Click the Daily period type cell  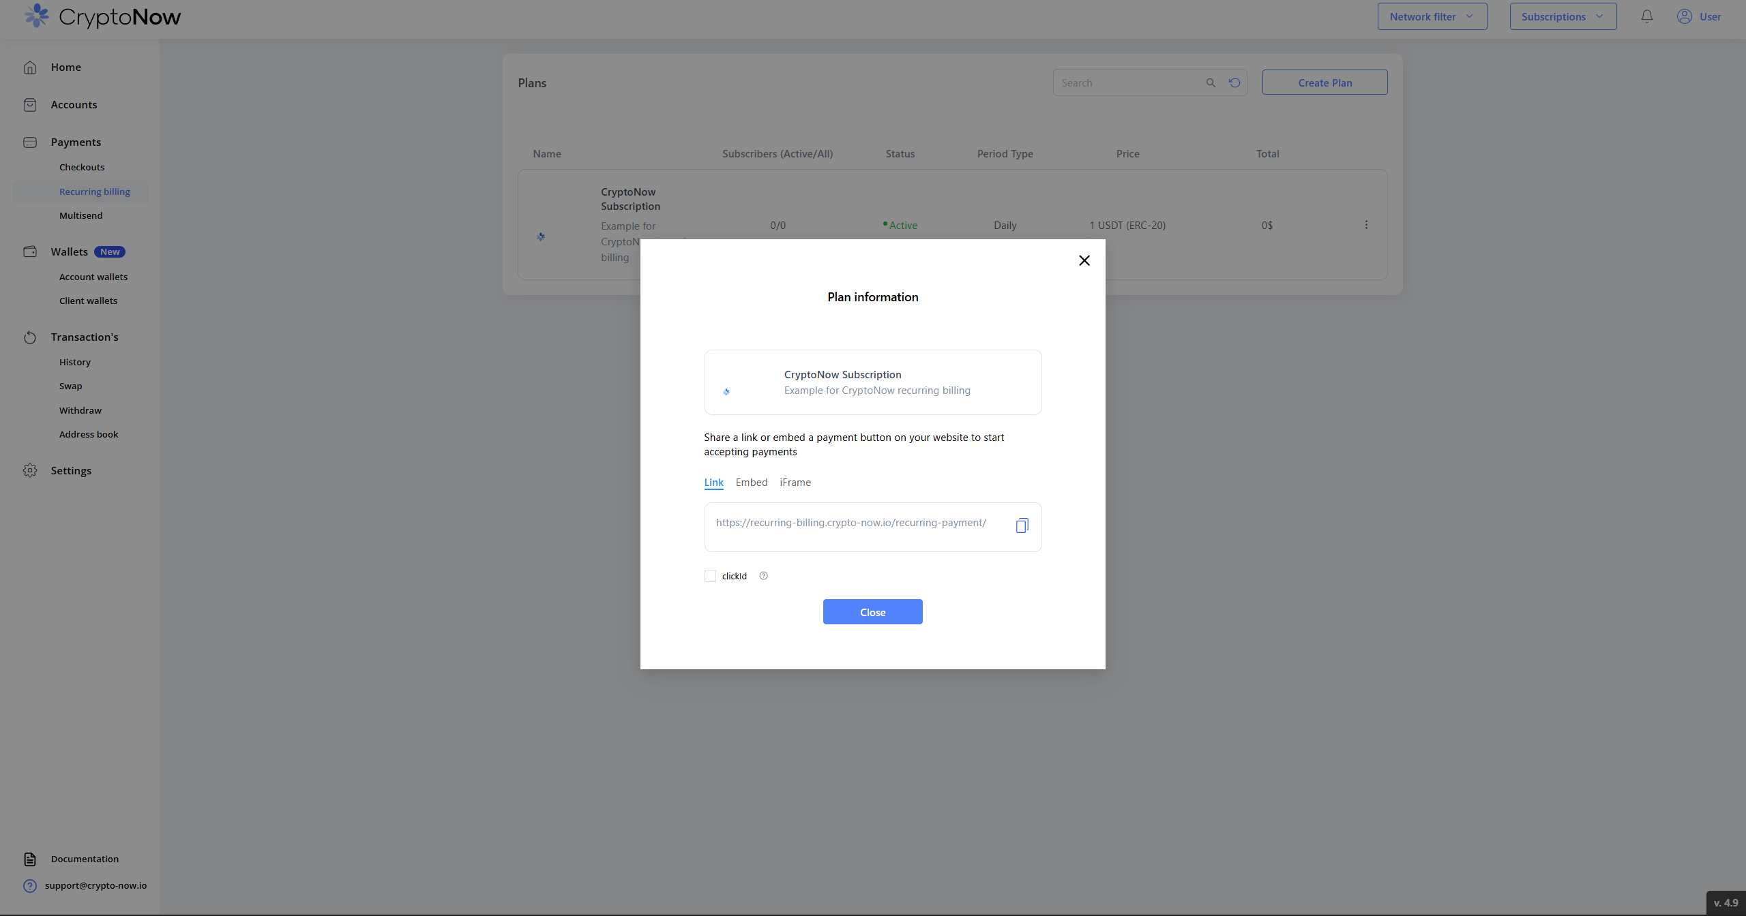pos(1005,225)
